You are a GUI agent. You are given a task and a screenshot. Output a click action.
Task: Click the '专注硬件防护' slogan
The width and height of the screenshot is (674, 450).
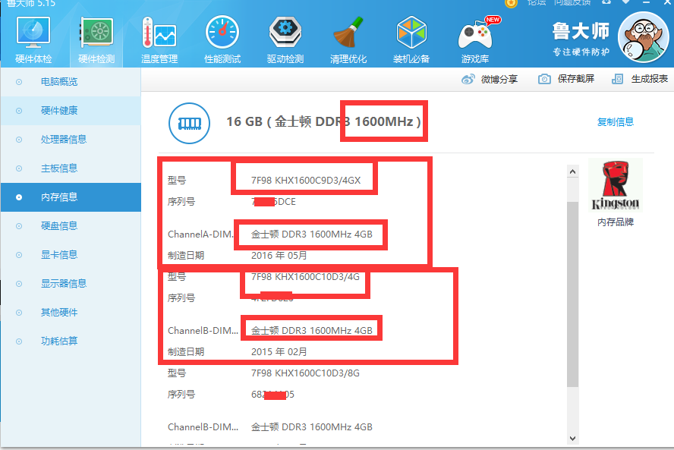(581, 52)
